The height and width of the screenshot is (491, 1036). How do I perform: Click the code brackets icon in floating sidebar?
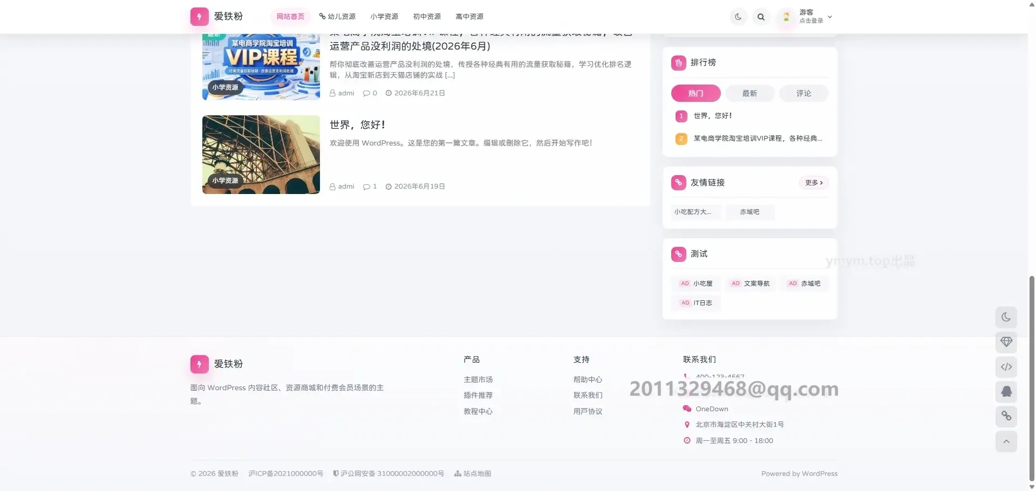click(x=1006, y=367)
